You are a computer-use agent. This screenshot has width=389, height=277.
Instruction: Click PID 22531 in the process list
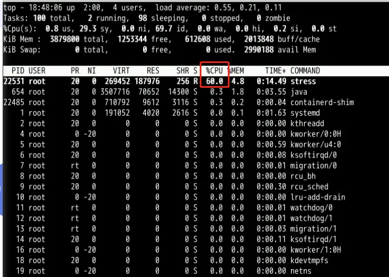(x=14, y=81)
